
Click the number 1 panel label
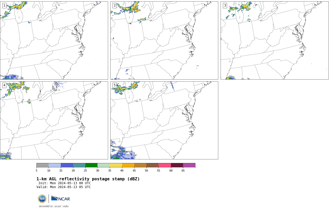coord(4,5)
